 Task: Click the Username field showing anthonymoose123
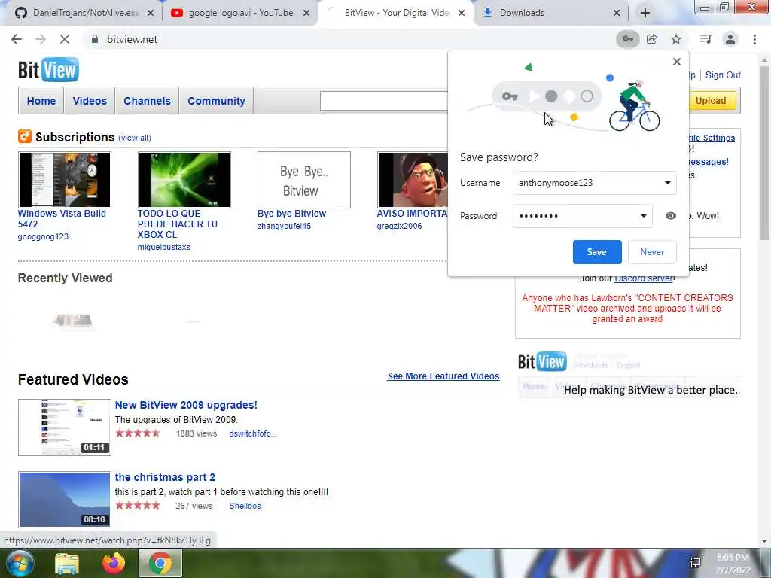point(595,183)
